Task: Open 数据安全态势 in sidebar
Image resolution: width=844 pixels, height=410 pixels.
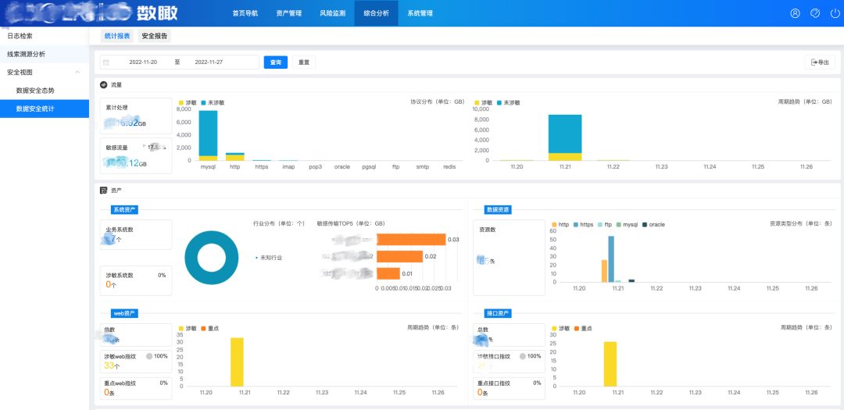Action: (44, 91)
